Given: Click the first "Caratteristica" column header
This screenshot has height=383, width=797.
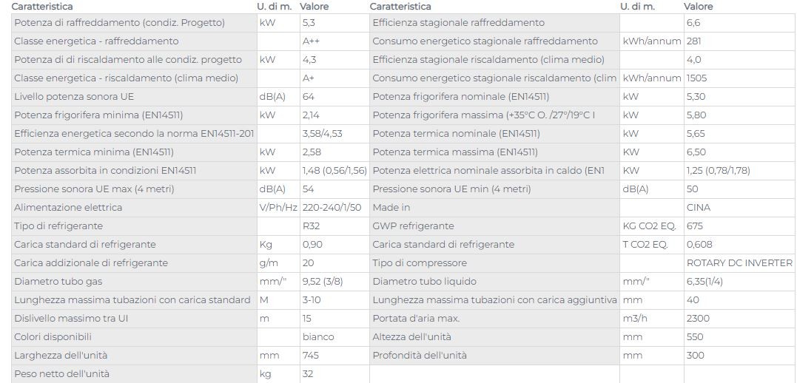Looking at the screenshot, I should (41, 7).
